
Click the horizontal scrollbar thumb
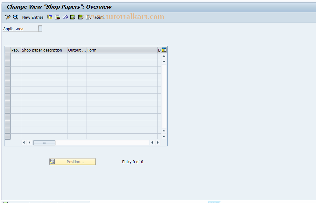pos(44,143)
